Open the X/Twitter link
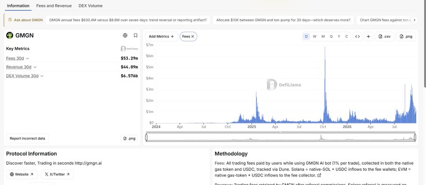The image size is (426, 185). click(x=57, y=175)
